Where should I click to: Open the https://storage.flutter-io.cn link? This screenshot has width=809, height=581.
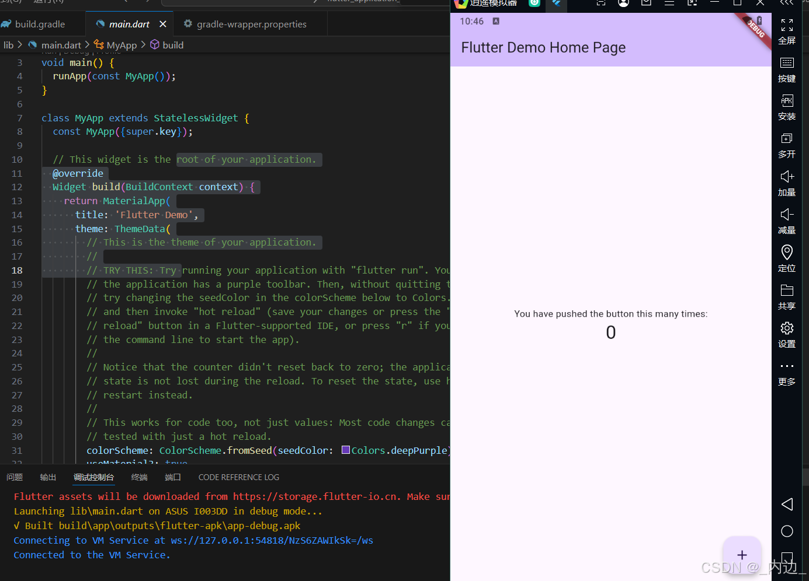(317, 496)
